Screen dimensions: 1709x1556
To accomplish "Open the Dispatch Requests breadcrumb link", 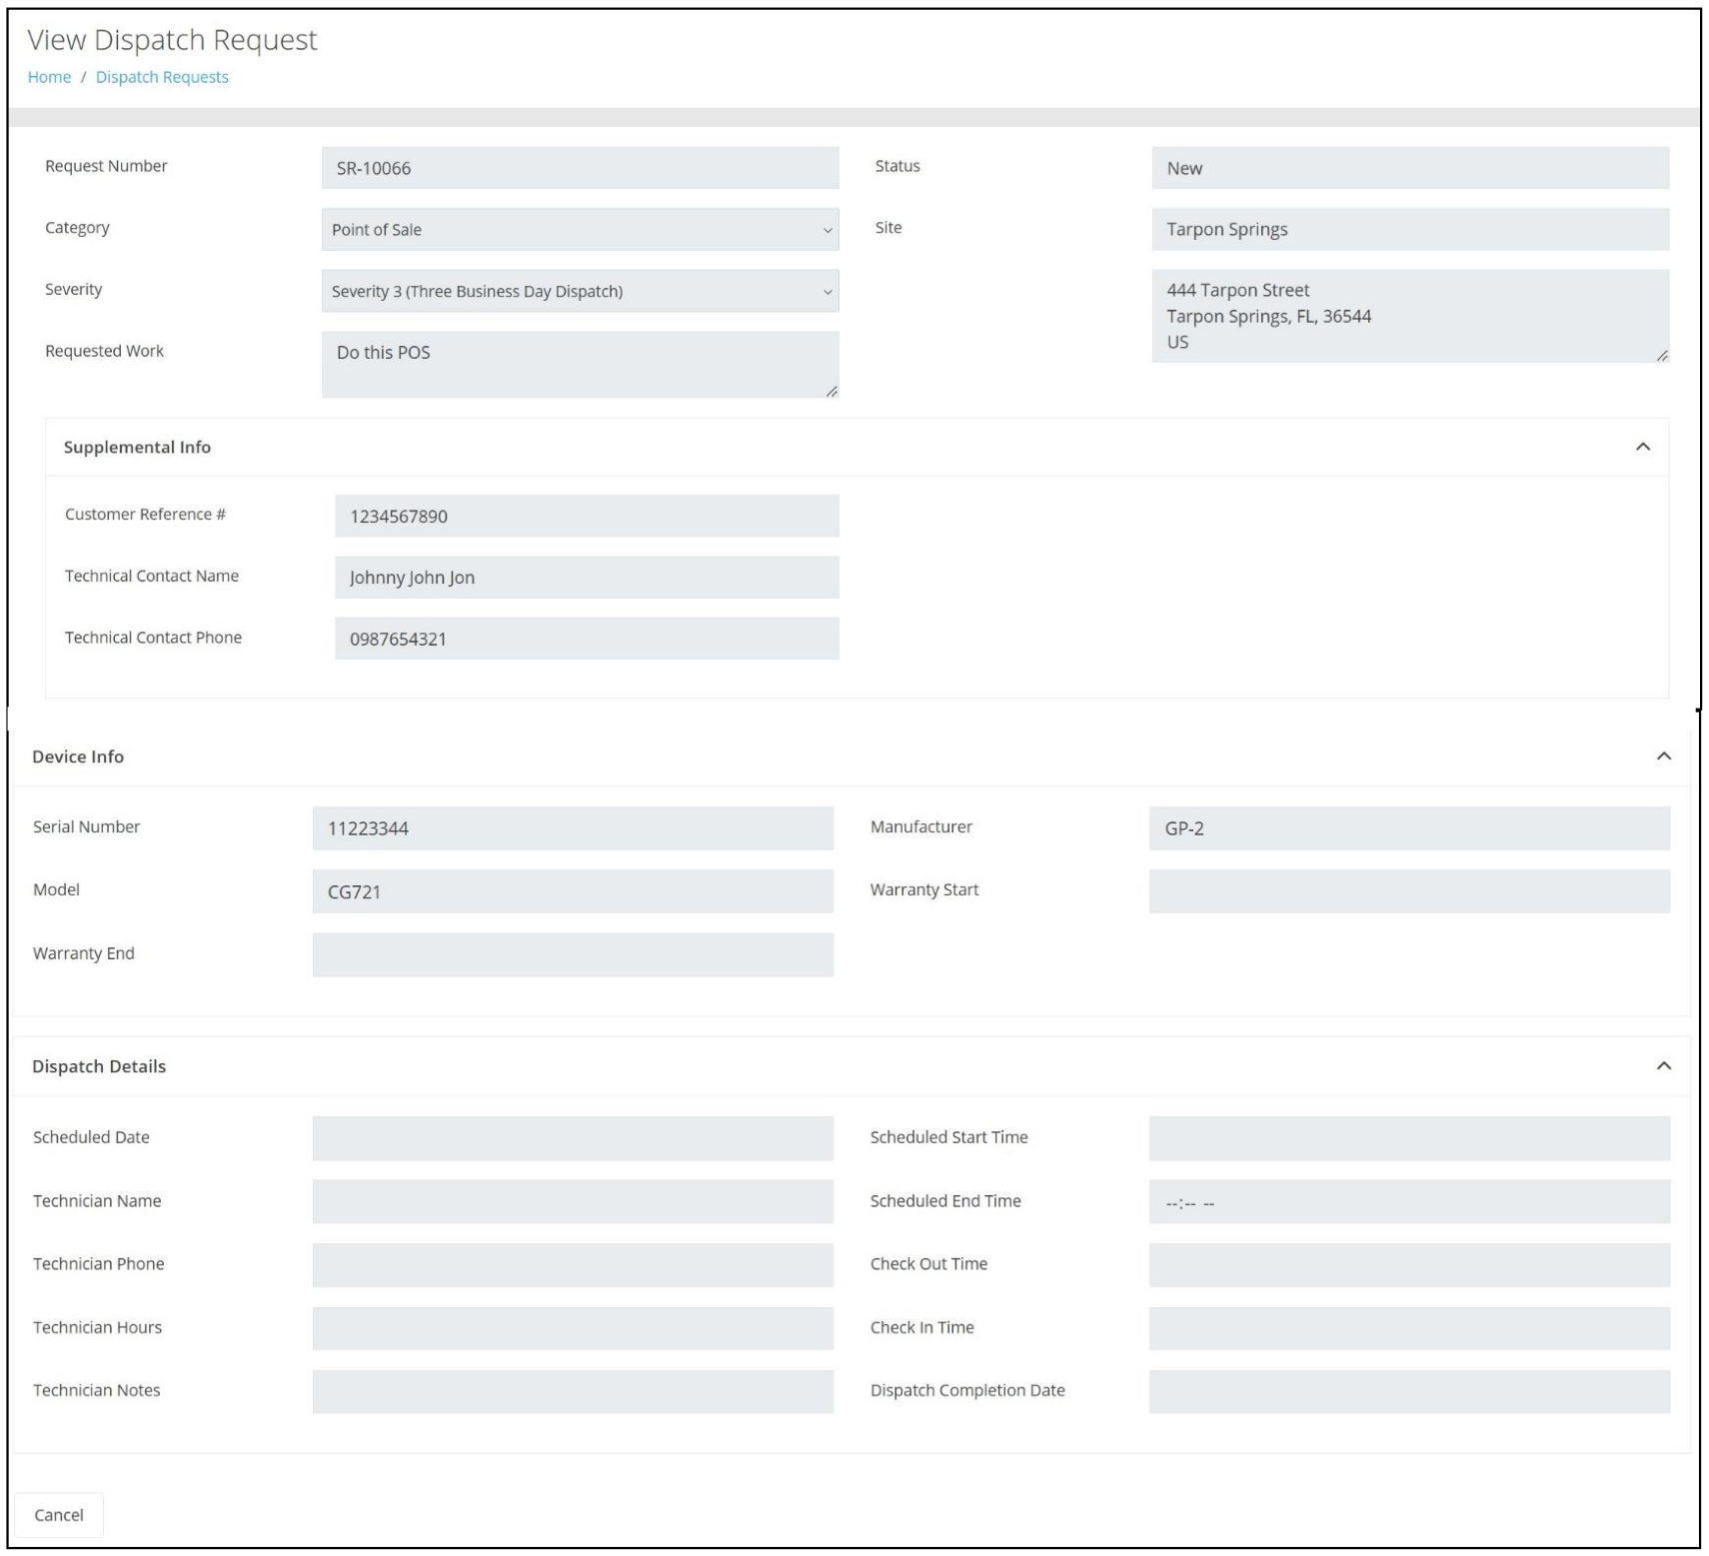I will tap(162, 77).
